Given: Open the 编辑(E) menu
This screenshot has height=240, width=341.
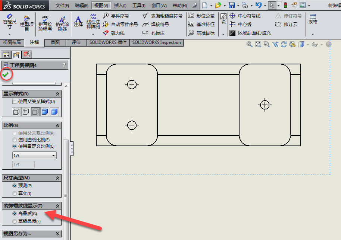Looking at the screenshot, I should click(x=82, y=6).
